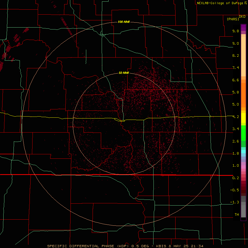Viewport: 248px width, 248px height.
Task: Click the peach segment of the color bar
Action: coord(243,56)
